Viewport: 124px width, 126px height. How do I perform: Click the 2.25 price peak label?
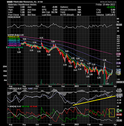(x=89, y=64)
